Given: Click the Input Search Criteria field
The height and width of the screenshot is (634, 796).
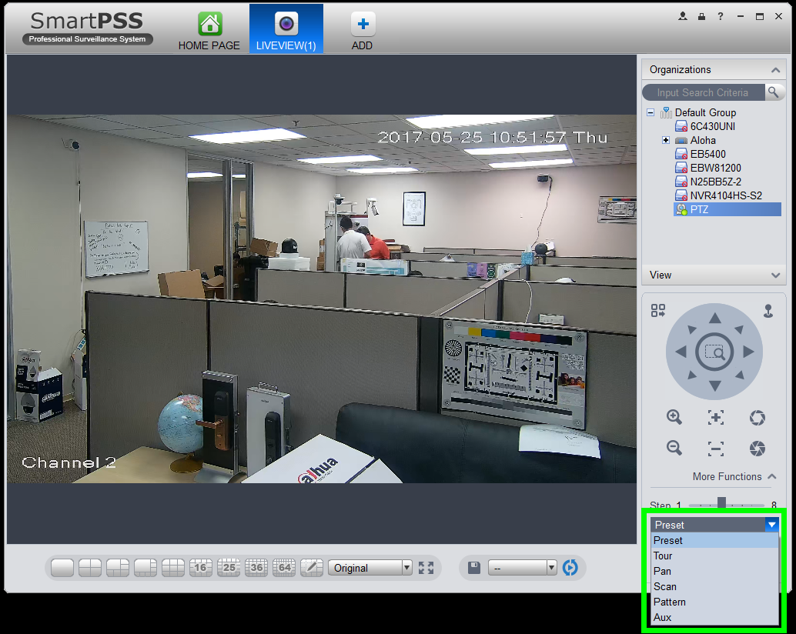Looking at the screenshot, I should click(703, 92).
